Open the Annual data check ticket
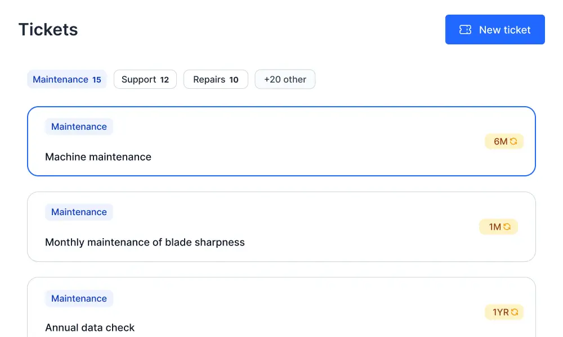The height and width of the screenshot is (337, 563). click(90, 327)
